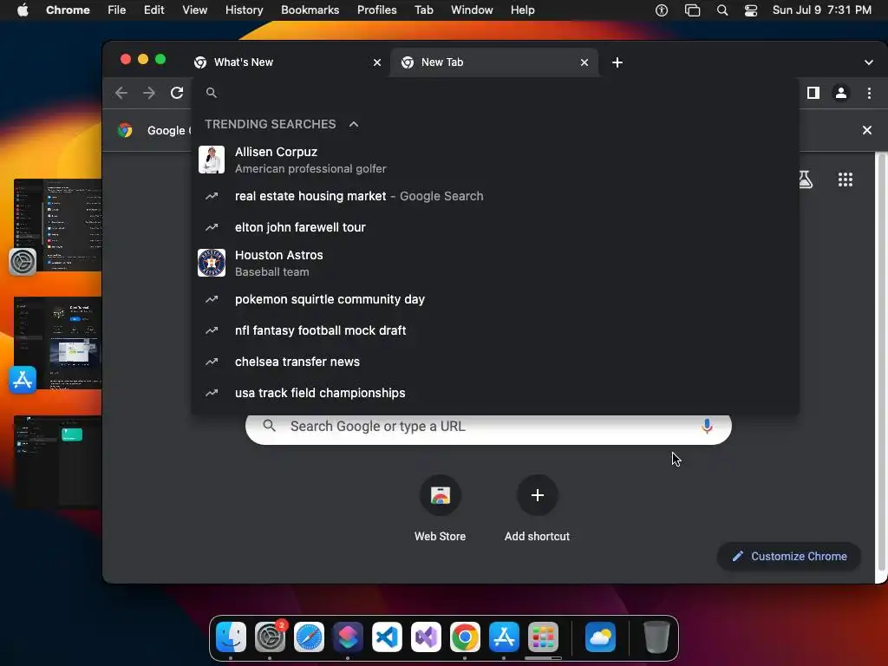Choose pokemon squirtle community day suggestion

coord(495,299)
